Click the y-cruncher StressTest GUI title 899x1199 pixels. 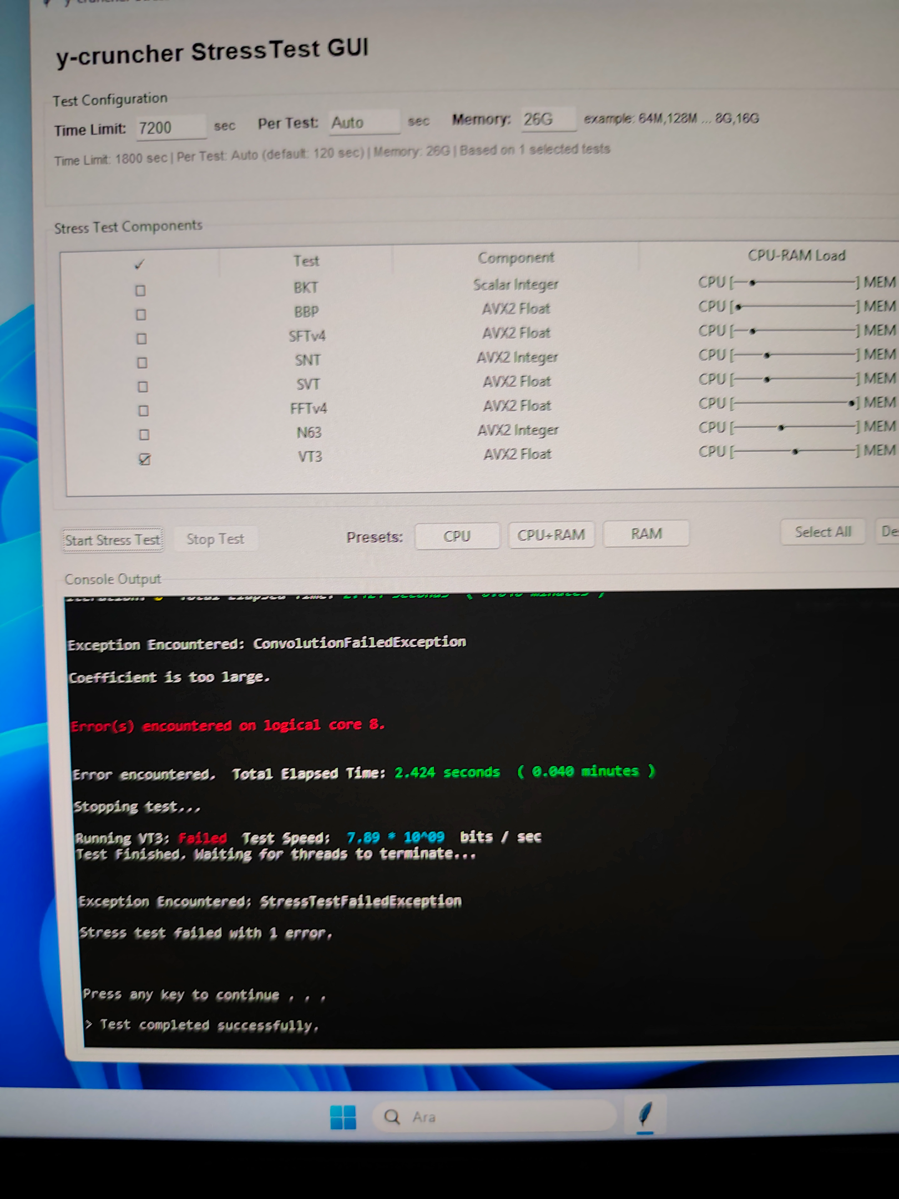click(212, 52)
